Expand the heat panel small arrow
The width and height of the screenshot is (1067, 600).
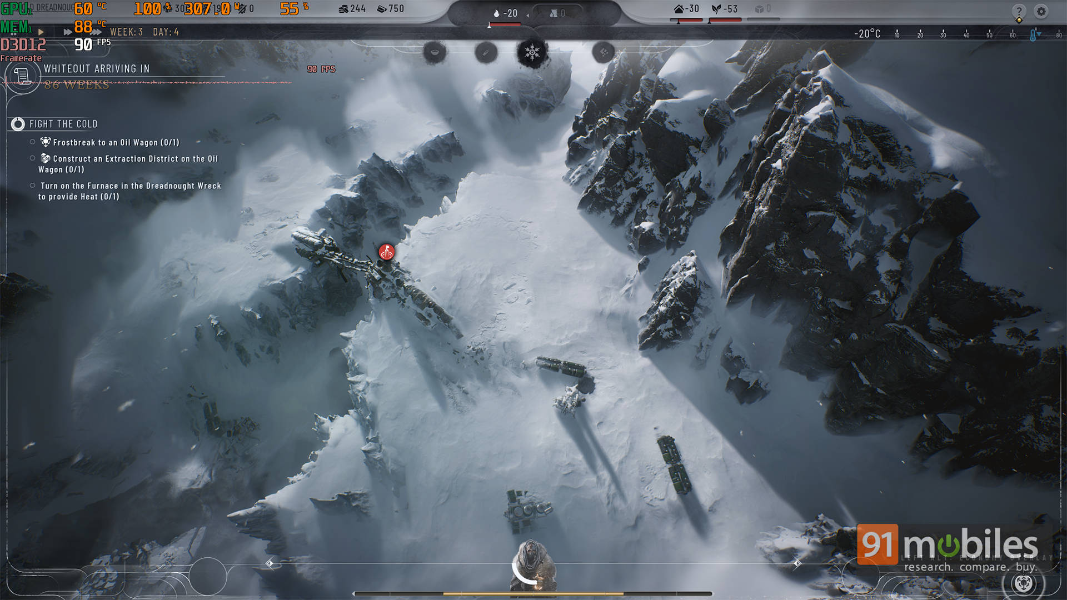click(527, 15)
